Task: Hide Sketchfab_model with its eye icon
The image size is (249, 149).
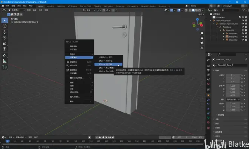Action: pyautogui.click(x=243, y=20)
